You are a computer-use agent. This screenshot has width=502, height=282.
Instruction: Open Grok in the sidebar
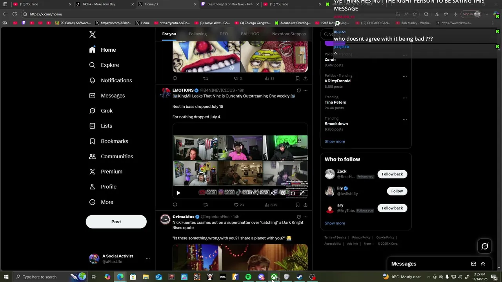tap(101, 111)
